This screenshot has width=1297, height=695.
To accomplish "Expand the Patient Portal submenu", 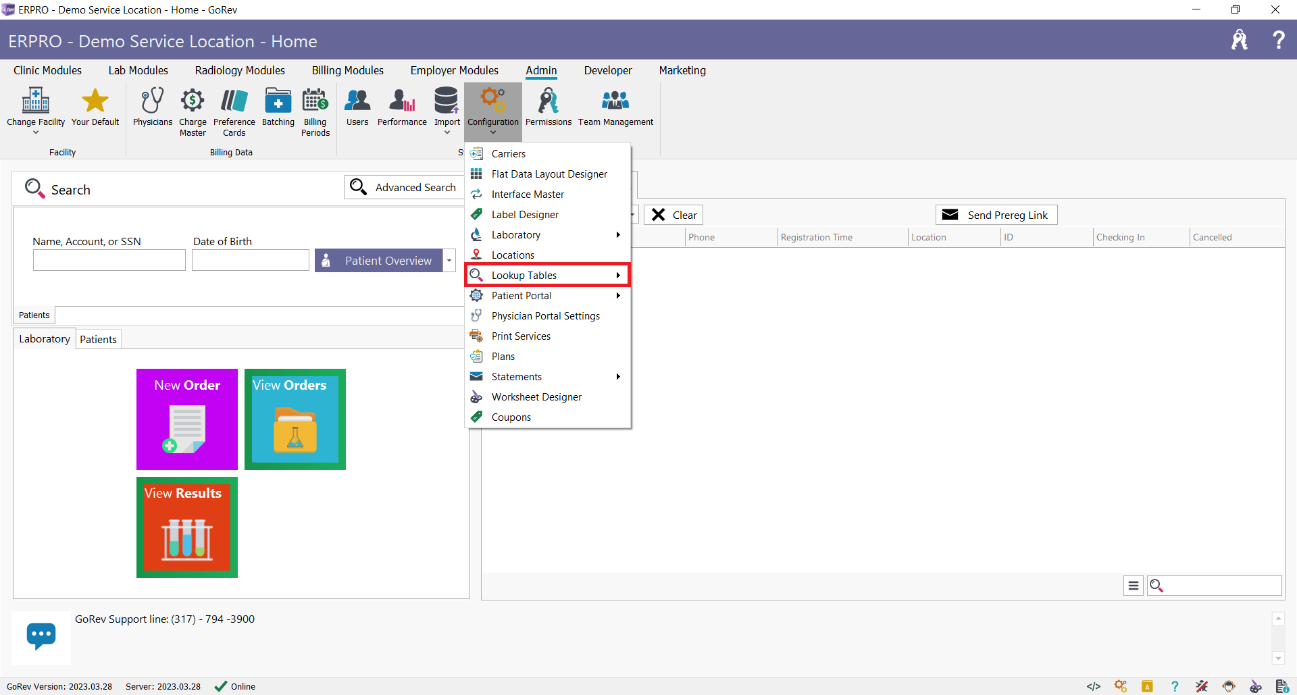I will pyautogui.click(x=548, y=295).
